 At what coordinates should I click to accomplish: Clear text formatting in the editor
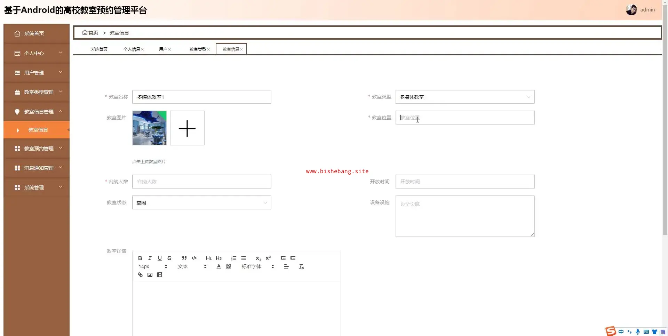[301, 266]
